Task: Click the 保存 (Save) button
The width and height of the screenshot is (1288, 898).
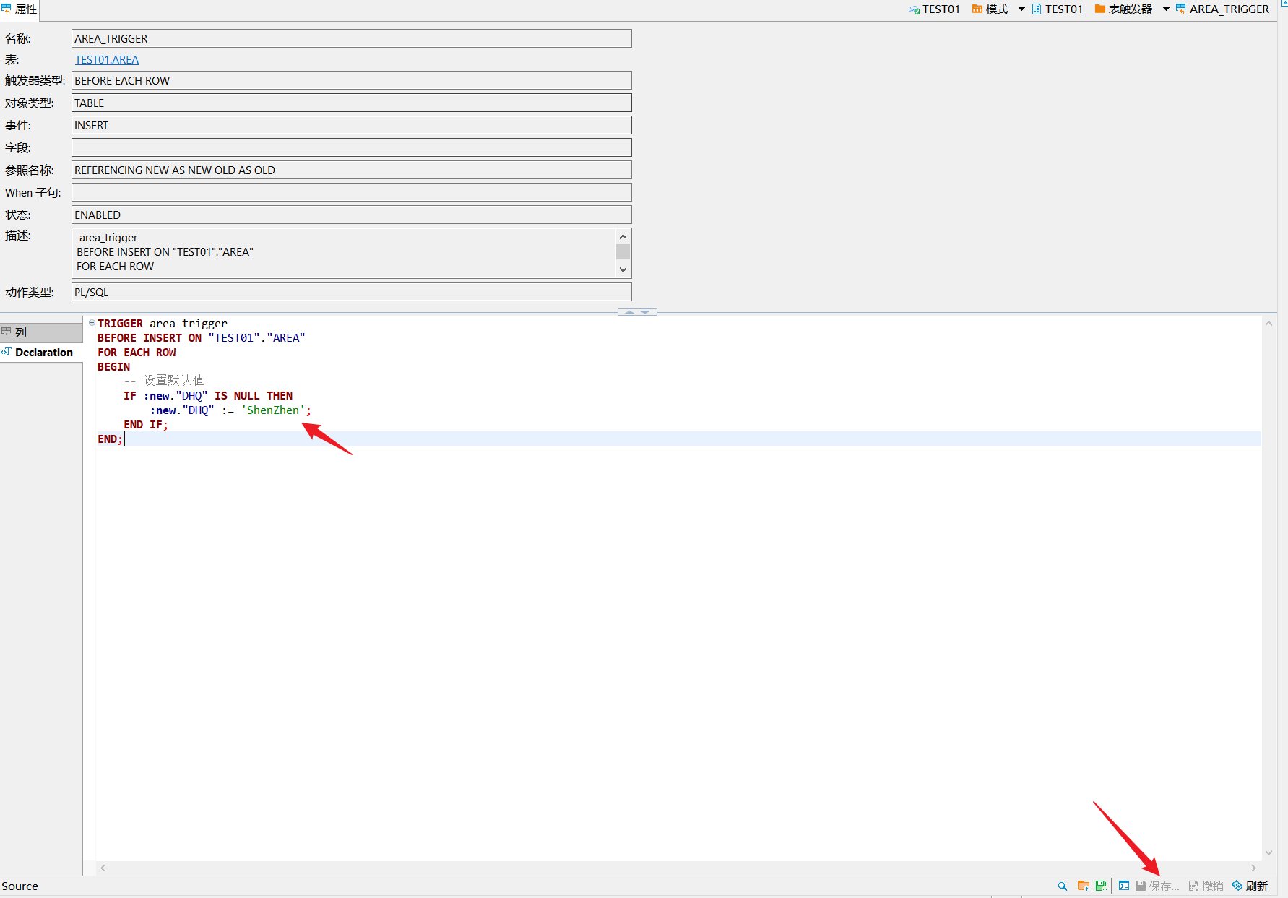Action: tap(1157, 886)
